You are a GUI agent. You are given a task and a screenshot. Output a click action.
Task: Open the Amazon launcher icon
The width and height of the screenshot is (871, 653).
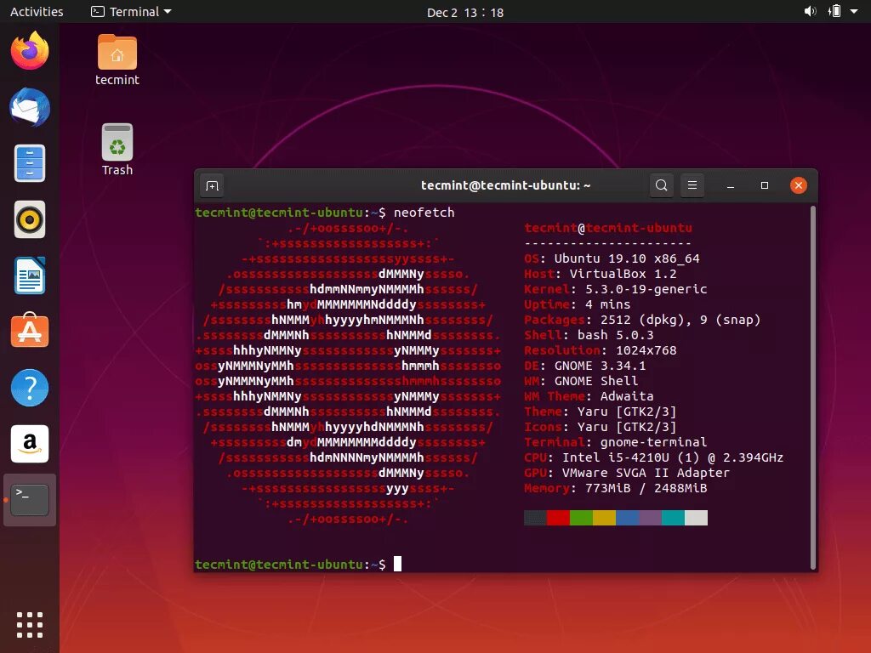30,444
